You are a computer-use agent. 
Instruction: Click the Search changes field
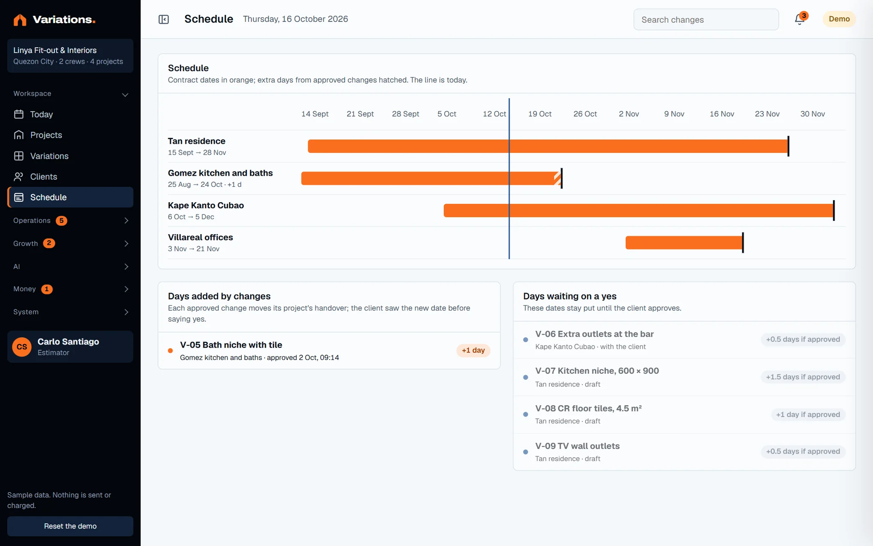click(x=706, y=20)
